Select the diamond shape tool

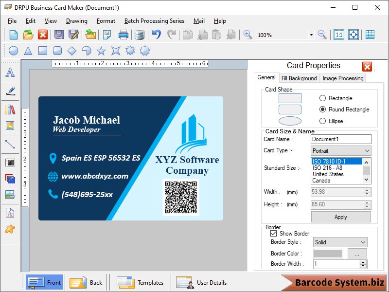(72, 51)
